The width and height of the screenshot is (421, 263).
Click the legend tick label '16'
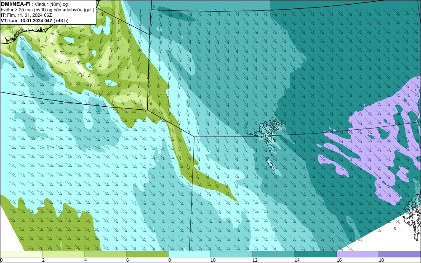(x=339, y=260)
